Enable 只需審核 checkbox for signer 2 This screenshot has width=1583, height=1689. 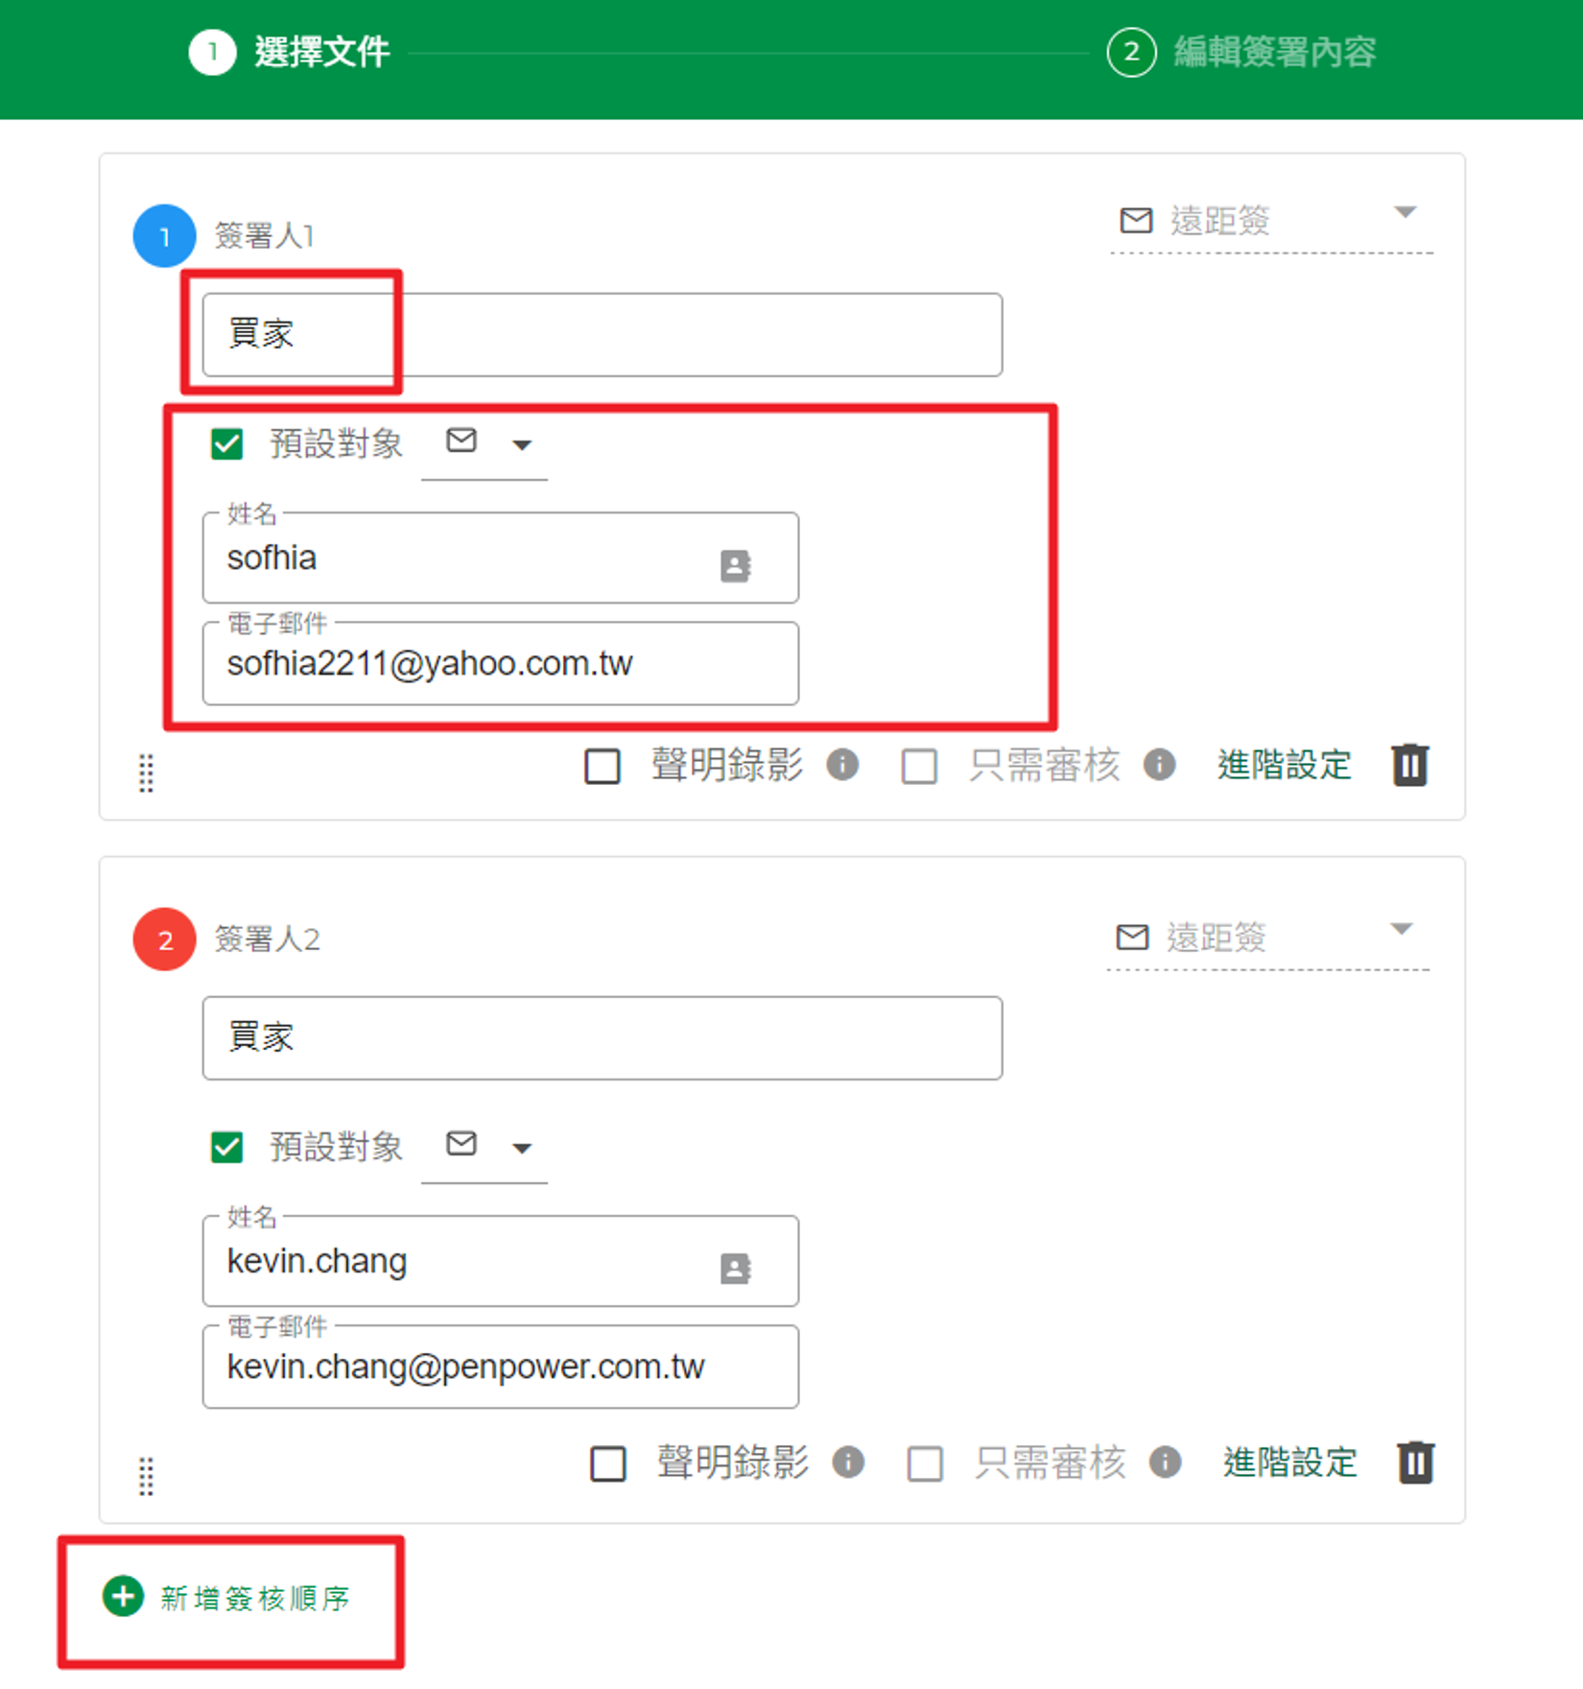(x=925, y=1463)
